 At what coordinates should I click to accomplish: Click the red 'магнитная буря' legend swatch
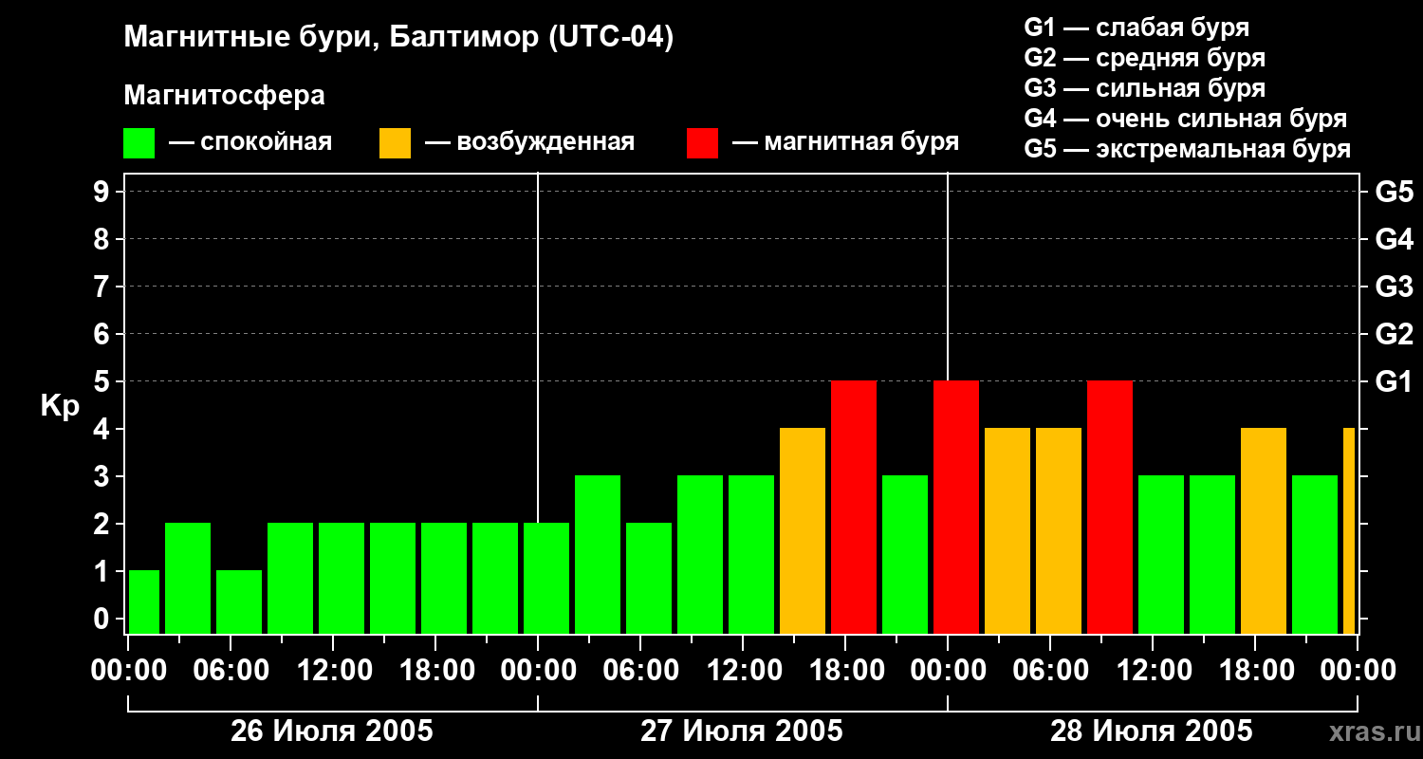tap(702, 143)
